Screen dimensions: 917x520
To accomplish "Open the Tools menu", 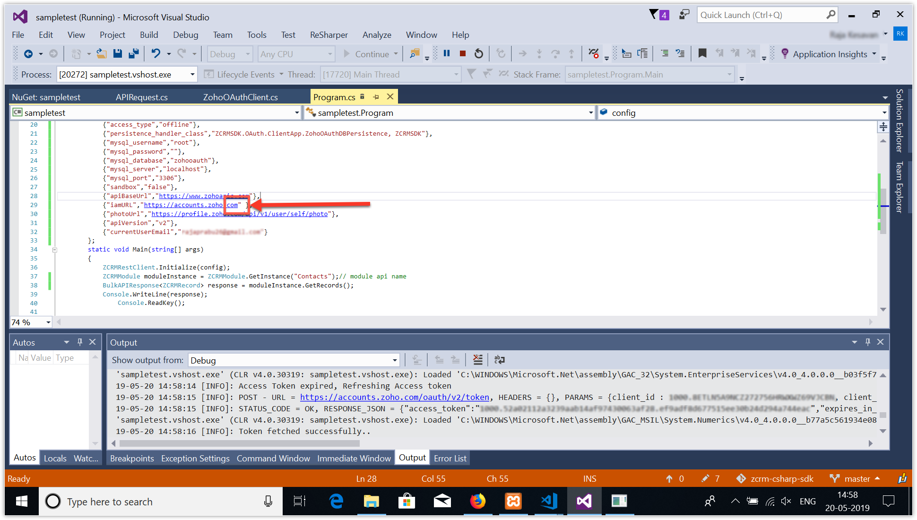I will click(257, 35).
